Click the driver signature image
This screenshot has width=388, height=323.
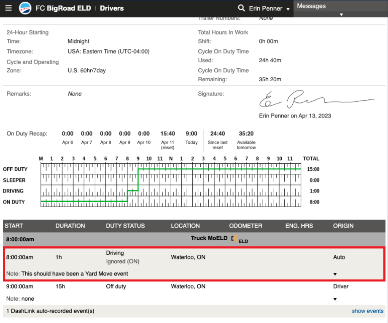(316, 99)
